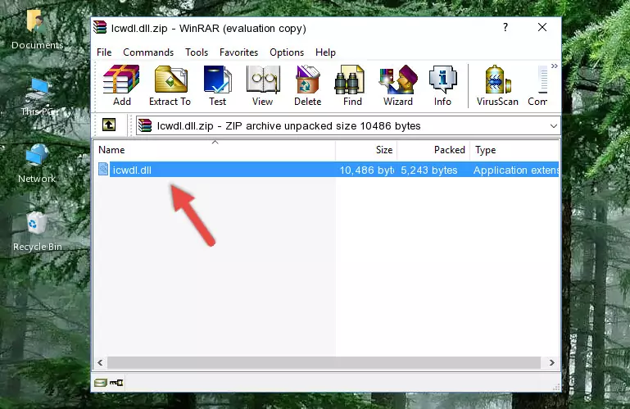This screenshot has width=630, height=409.
Task: Click the title bar question mark help button
Action: click(505, 27)
